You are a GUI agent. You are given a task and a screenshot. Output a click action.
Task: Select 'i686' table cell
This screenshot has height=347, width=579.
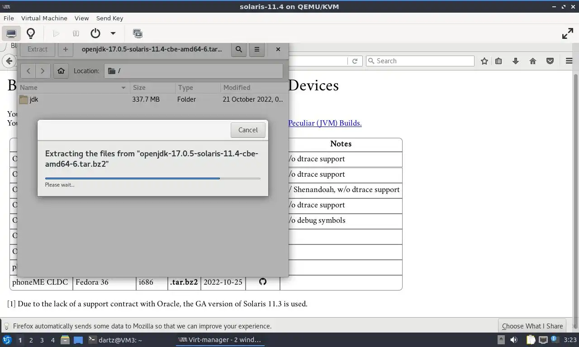152,282
